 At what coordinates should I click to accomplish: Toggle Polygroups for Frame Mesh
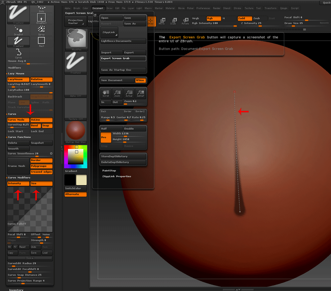pyautogui.click(x=41, y=166)
